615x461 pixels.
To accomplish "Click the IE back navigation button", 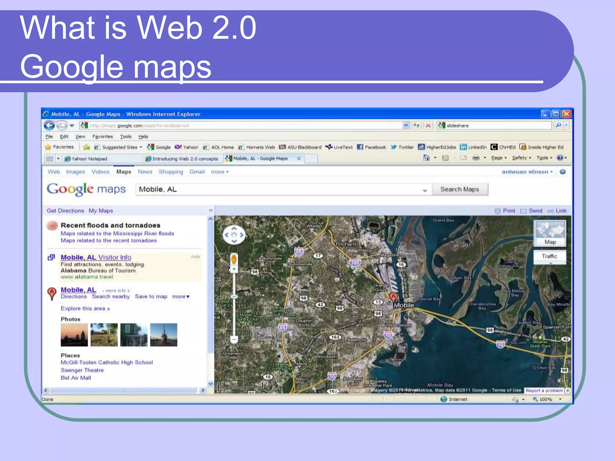I will [x=50, y=125].
